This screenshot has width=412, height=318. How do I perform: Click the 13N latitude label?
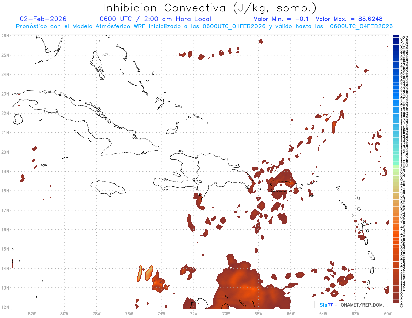(5, 288)
